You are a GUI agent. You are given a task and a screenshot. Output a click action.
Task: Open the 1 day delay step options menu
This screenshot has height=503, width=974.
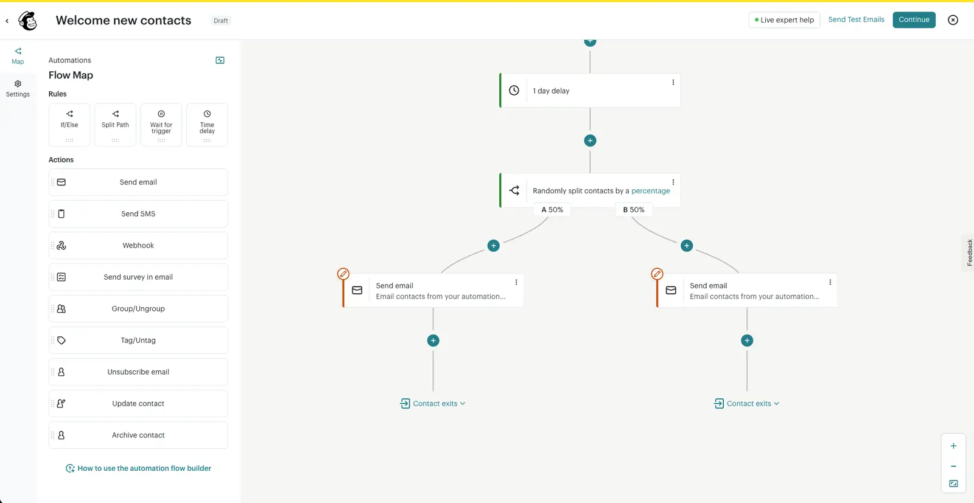(673, 82)
